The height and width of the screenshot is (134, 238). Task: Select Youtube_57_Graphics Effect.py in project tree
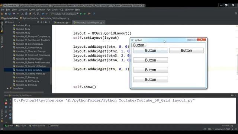coord(29,66)
